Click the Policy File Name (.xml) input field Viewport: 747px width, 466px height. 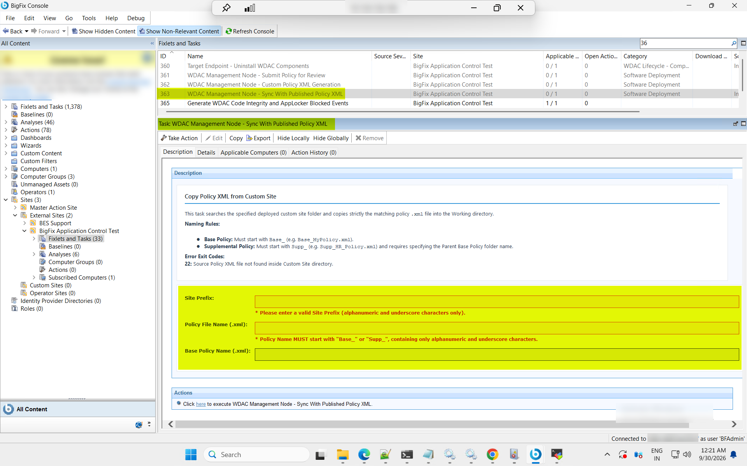pos(497,328)
